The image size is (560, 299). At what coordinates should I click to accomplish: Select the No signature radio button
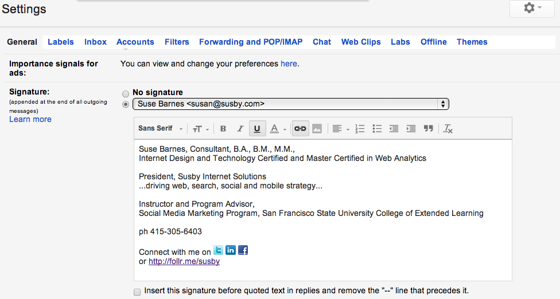(x=126, y=93)
